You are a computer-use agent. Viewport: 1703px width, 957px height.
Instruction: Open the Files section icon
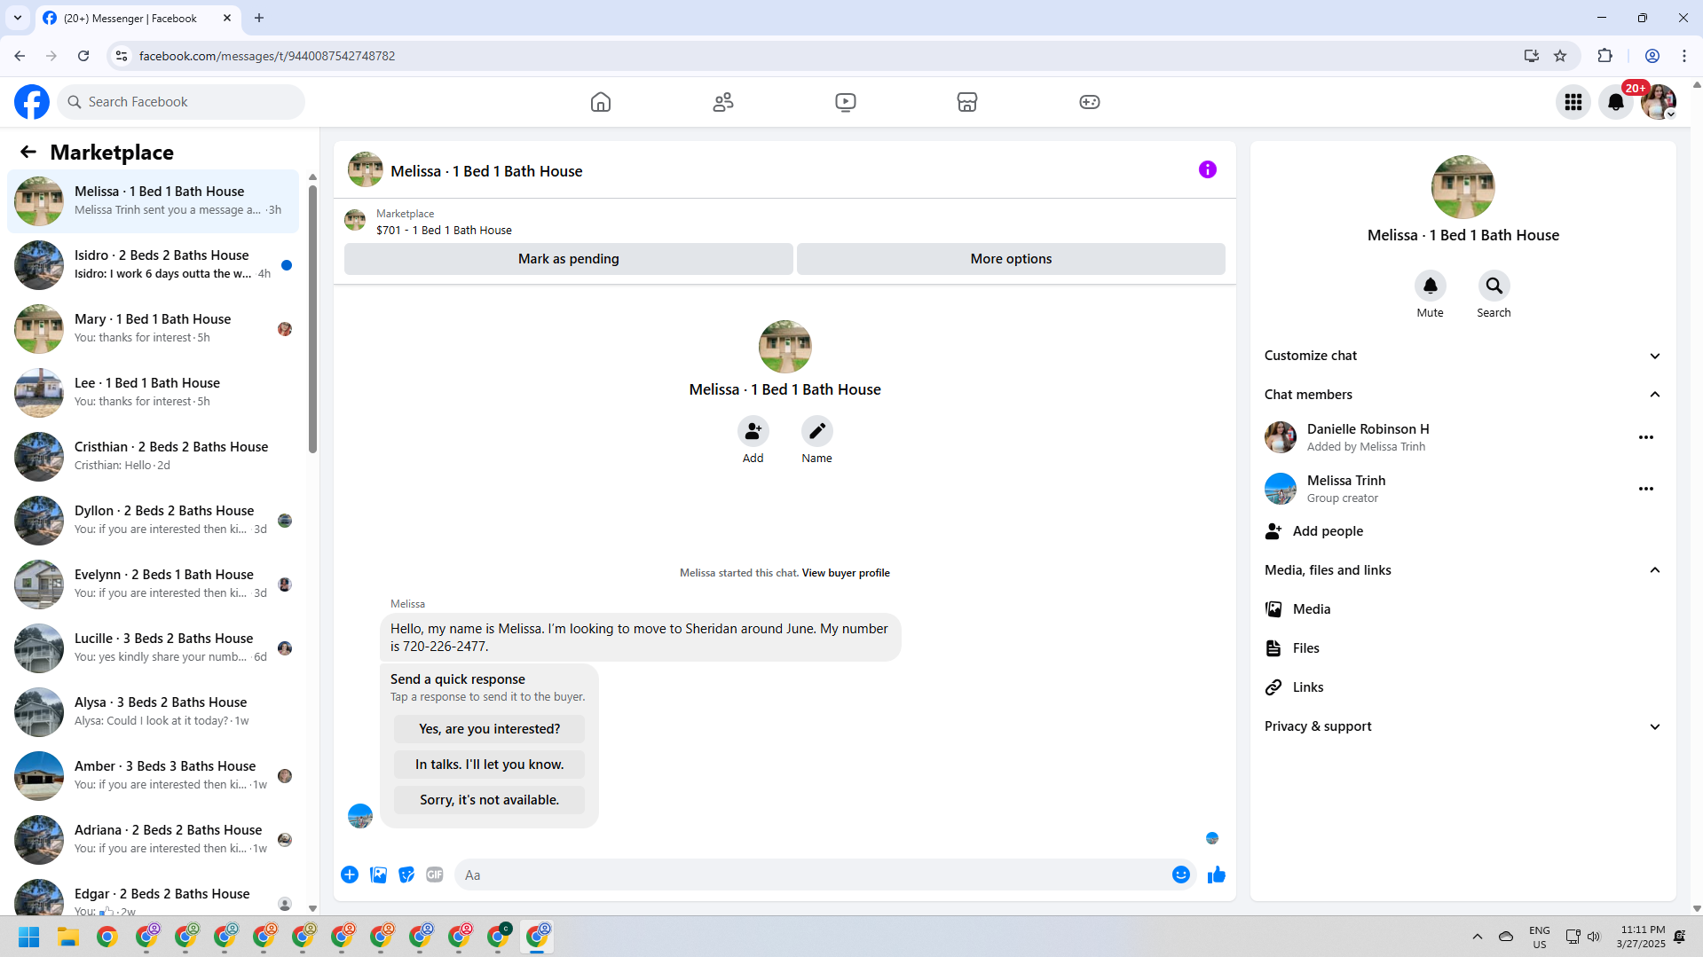click(x=1273, y=648)
